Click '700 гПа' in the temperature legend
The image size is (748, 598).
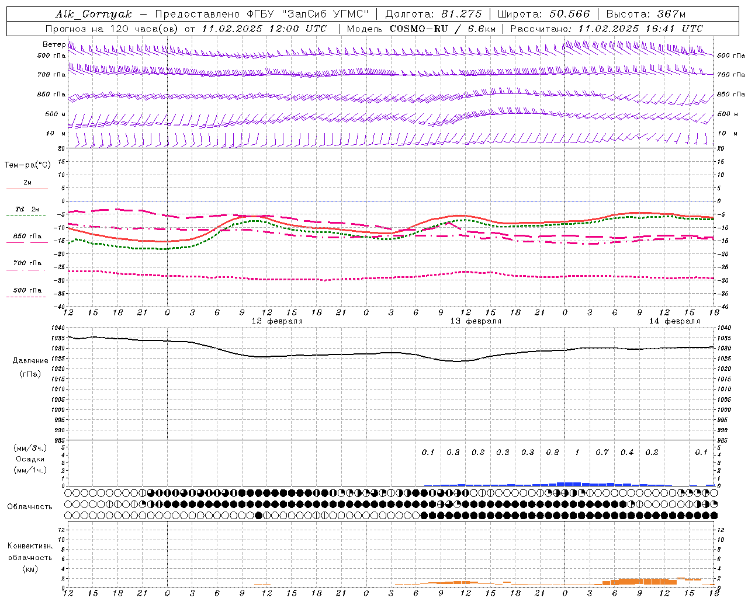(x=27, y=263)
